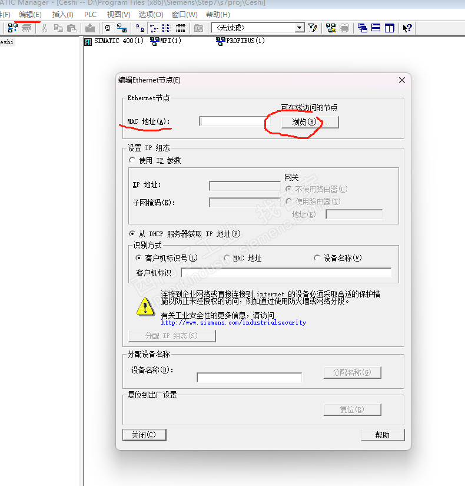Click the S7 Memory Card toolbar icon
The height and width of the screenshot is (486, 465).
pyautogui.click(x=26, y=28)
